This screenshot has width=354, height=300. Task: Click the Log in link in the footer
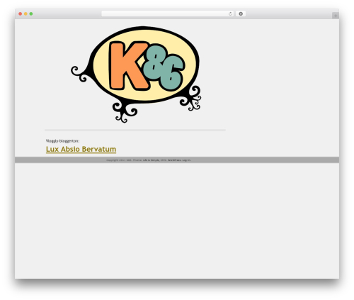point(186,160)
